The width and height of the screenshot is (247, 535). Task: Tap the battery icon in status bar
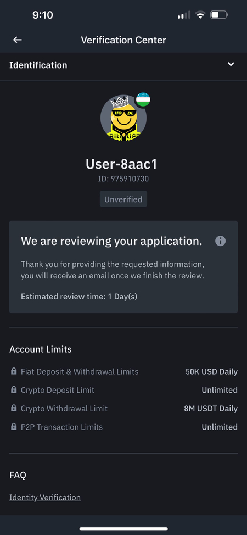pyautogui.click(x=219, y=15)
